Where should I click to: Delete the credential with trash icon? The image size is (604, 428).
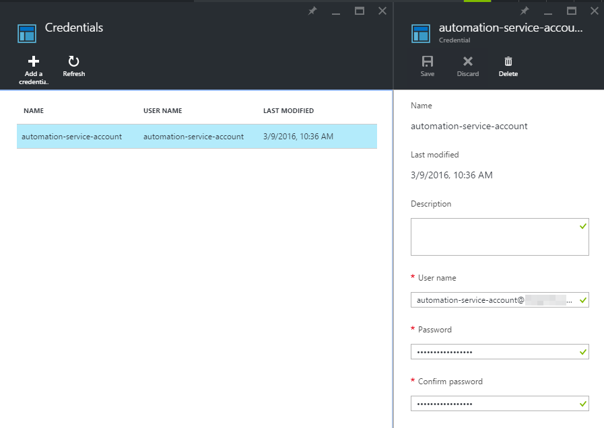[x=508, y=62]
